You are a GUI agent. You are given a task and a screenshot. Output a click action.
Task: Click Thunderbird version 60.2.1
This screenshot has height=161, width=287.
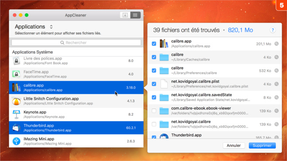pos(131,128)
